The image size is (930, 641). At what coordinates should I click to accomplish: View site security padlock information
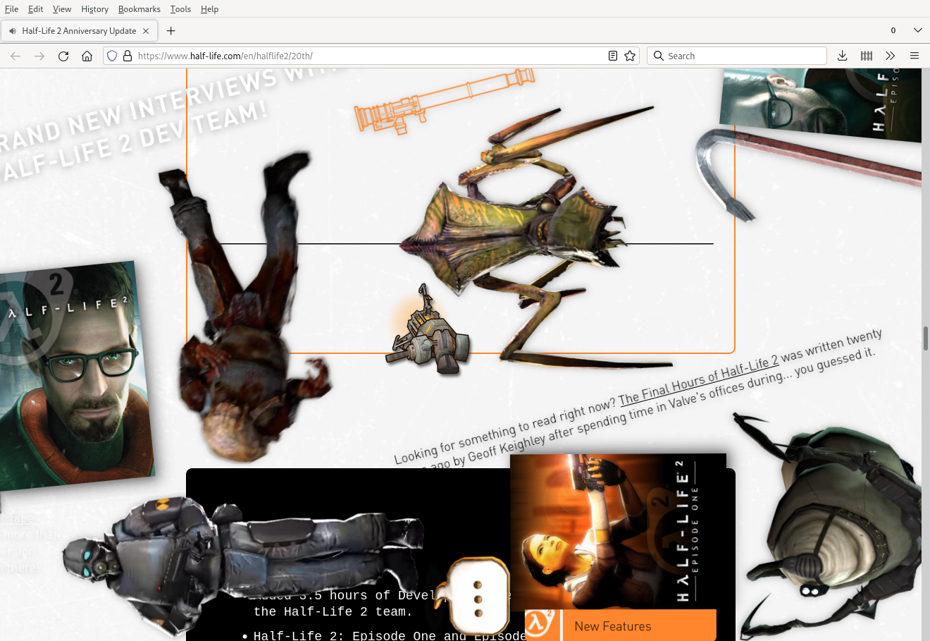coord(128,56)
